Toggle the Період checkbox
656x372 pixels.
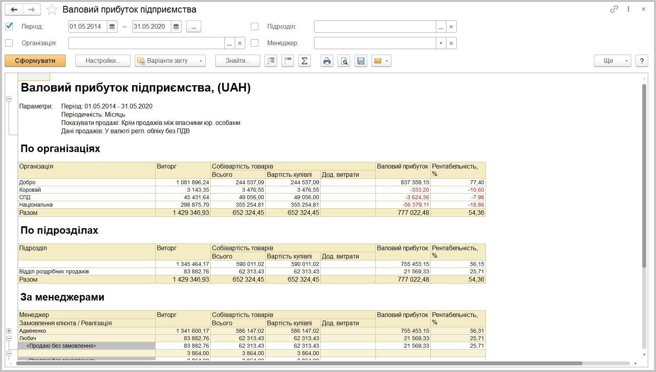click(9, 26)
